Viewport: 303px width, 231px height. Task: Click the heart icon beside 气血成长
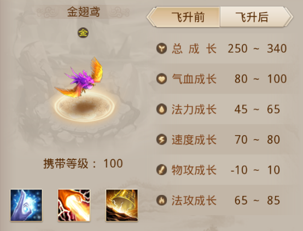coord(161,79)
